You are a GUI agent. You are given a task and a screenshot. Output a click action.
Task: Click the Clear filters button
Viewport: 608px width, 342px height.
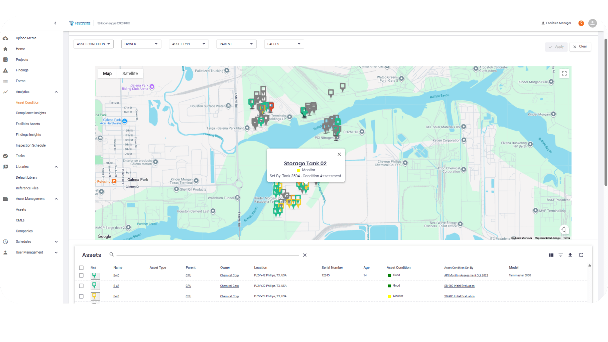click(580, 47)
